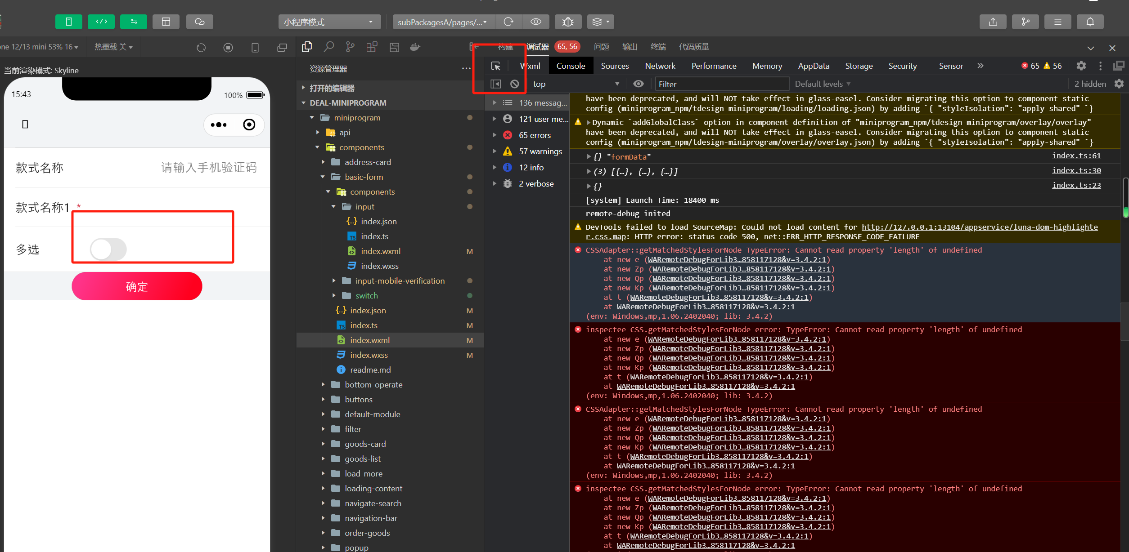This screenshot has width=1129, height=552.
Task: Open the source control branch icon
Action: tap(350, 47)
